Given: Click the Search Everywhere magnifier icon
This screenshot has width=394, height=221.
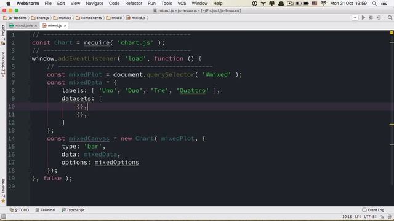Looking at the screenshot, I should point(390,18).
